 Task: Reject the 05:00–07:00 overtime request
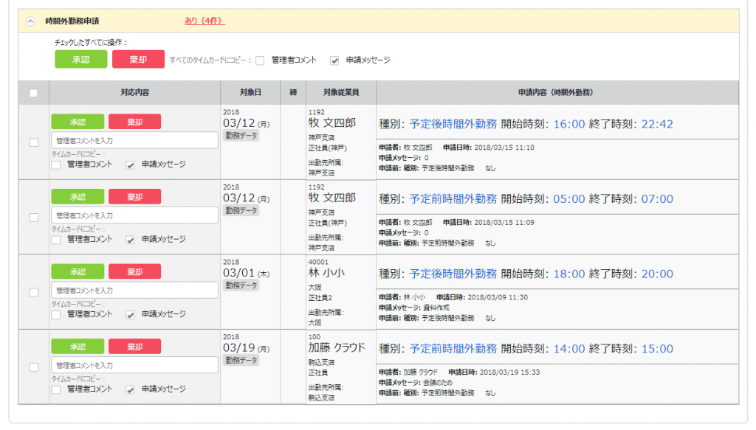pos(134,196)
